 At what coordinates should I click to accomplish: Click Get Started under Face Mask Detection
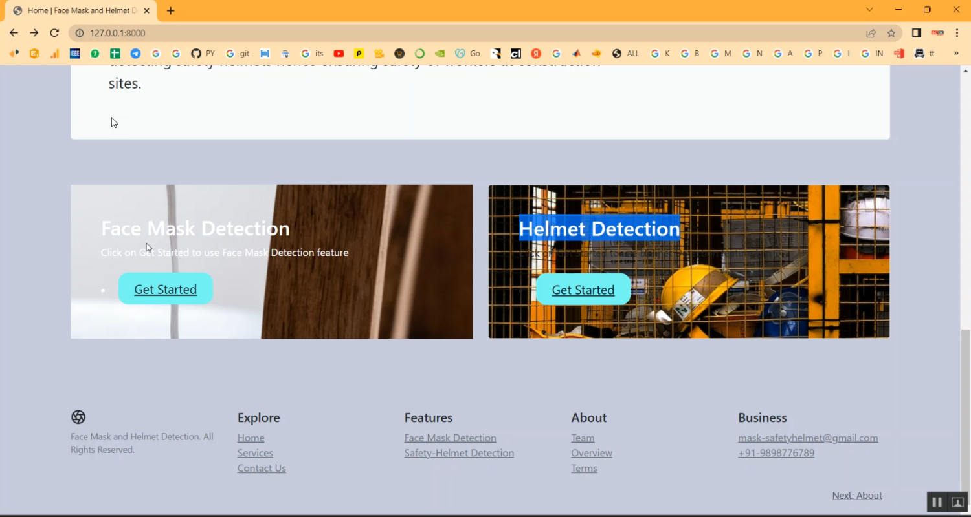pos(165,289)
